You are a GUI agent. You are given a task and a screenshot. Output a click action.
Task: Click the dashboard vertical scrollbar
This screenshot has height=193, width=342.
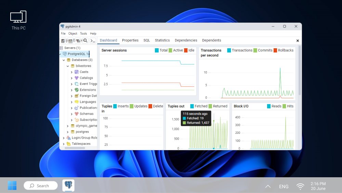[x=300, y=70]
